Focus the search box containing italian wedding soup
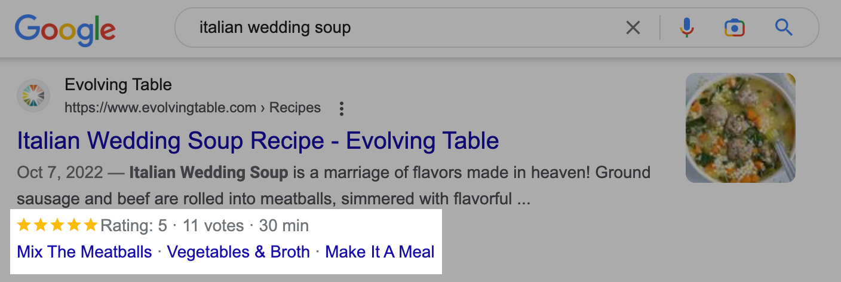The image size is (841, 282). coord(394,27)
